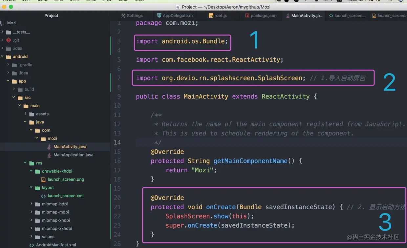
Task: Click the __tests__ folder icon
Action: [9, 32]
